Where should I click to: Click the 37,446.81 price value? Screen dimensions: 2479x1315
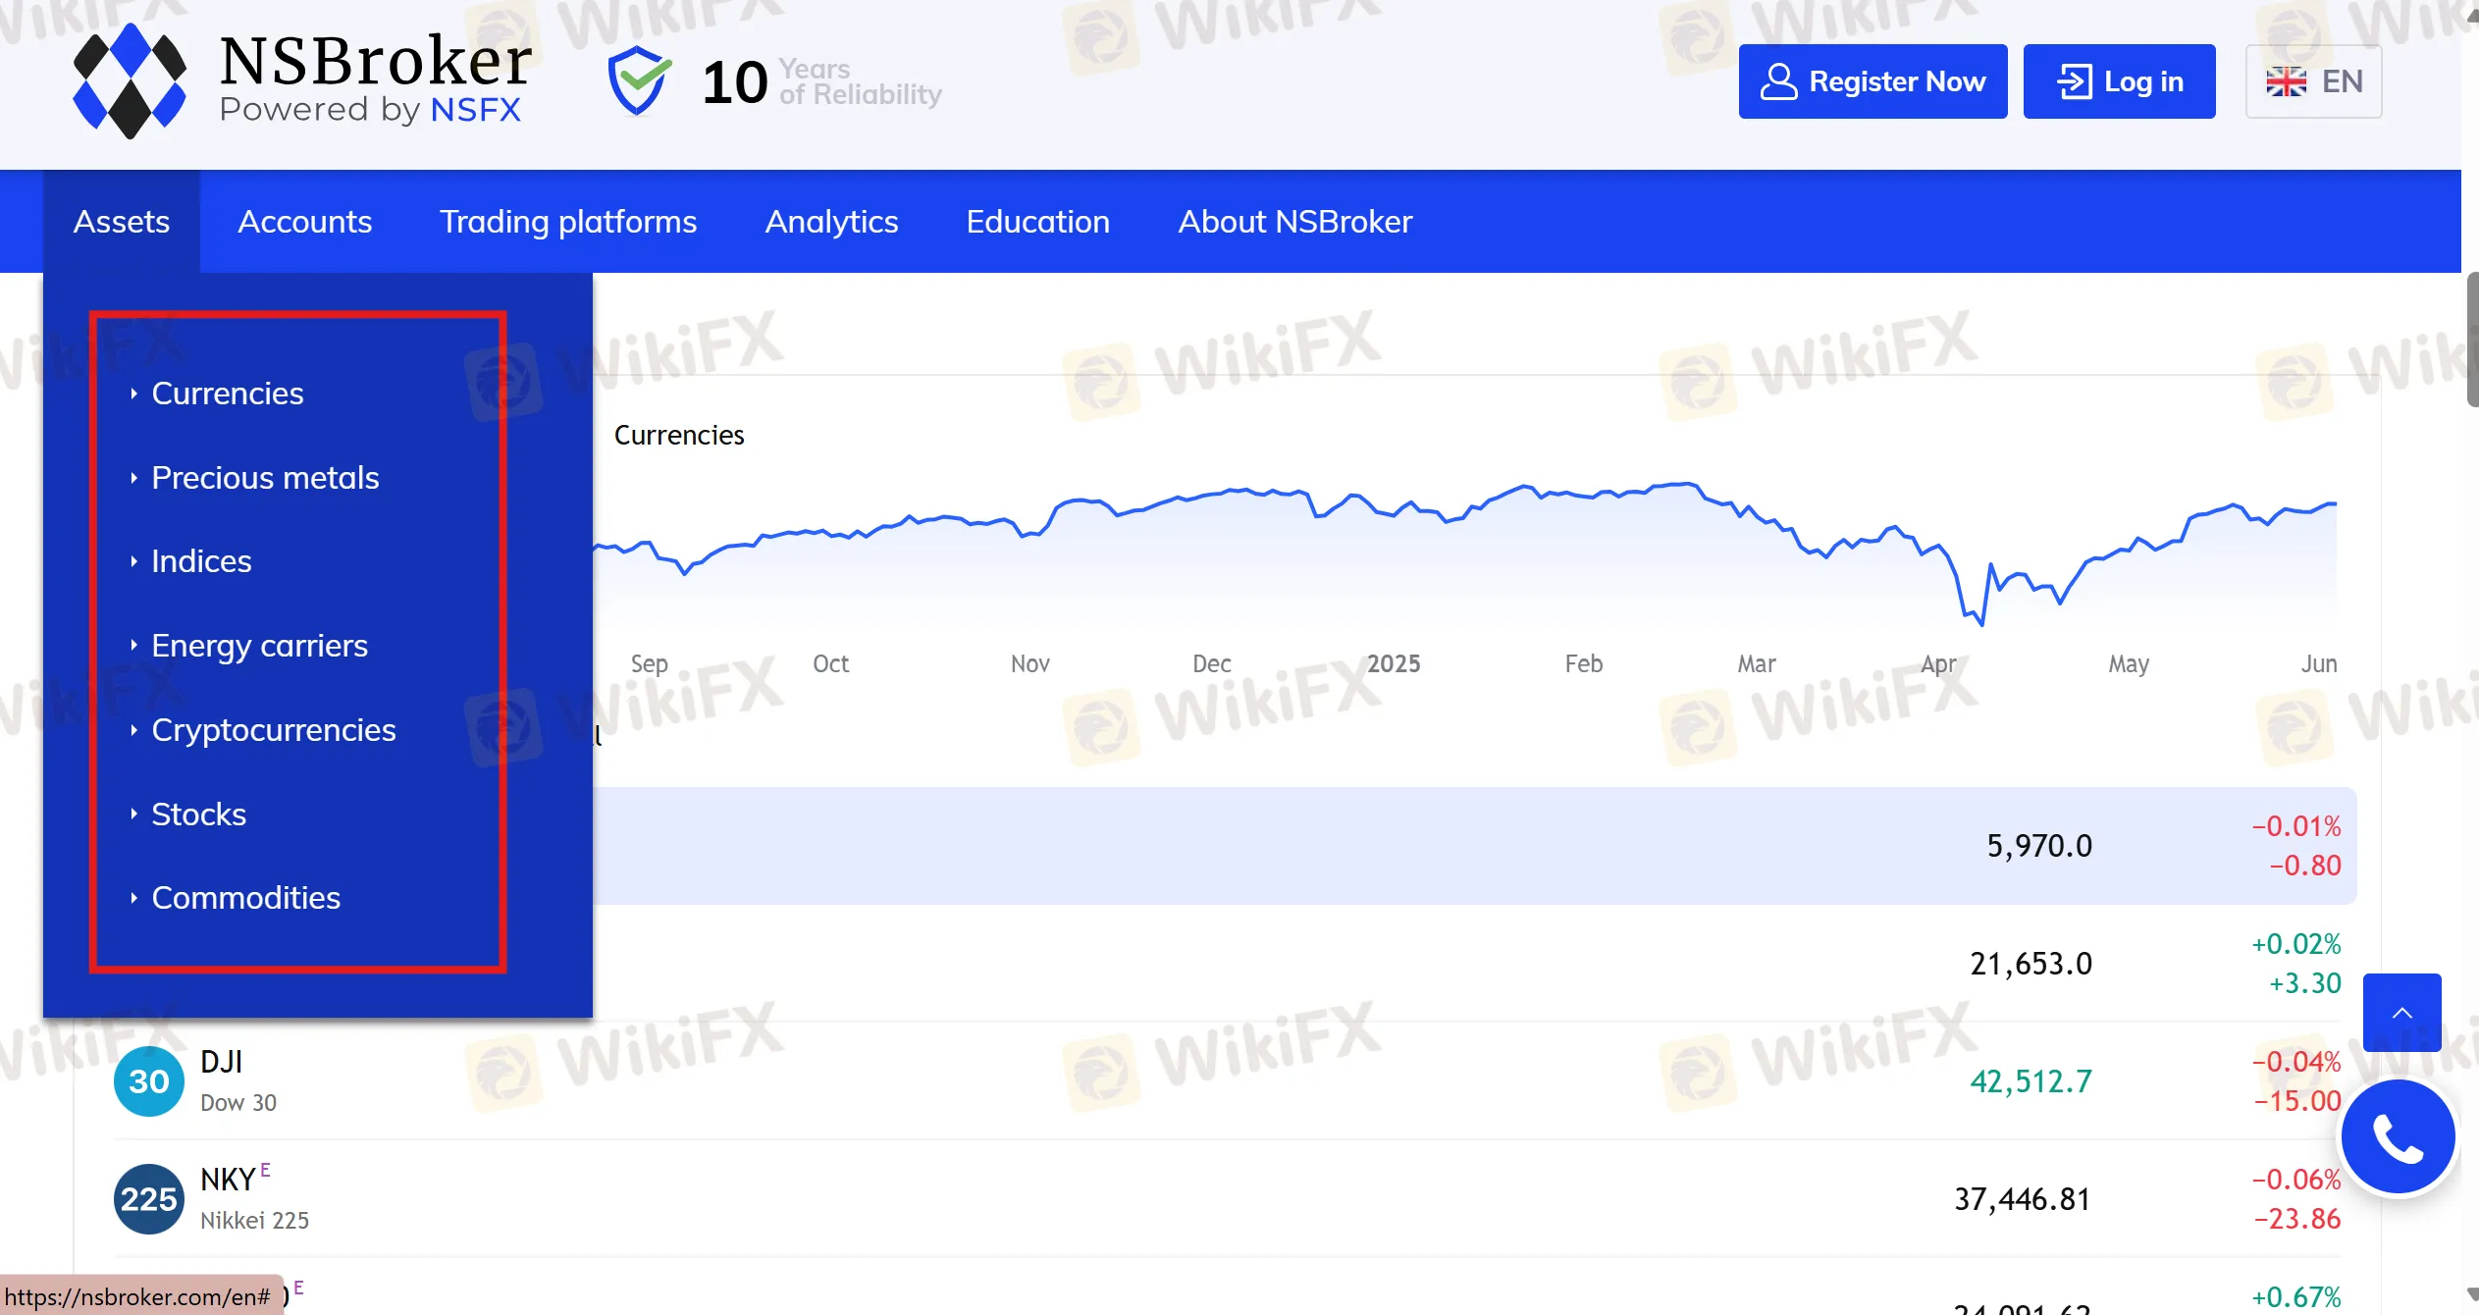pos(2023,1199)
